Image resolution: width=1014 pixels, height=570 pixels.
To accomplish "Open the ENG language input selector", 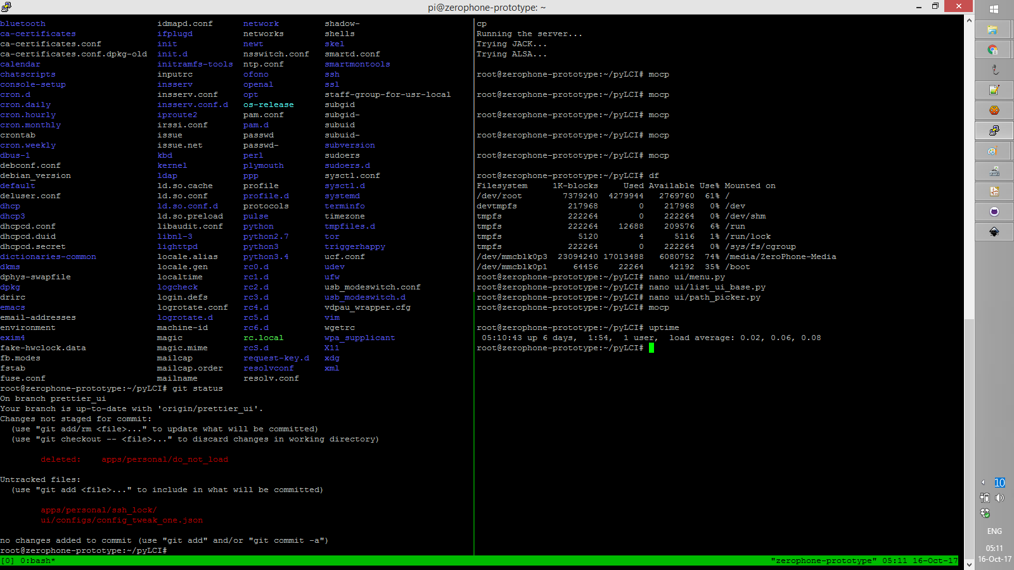I will [994, 531].
